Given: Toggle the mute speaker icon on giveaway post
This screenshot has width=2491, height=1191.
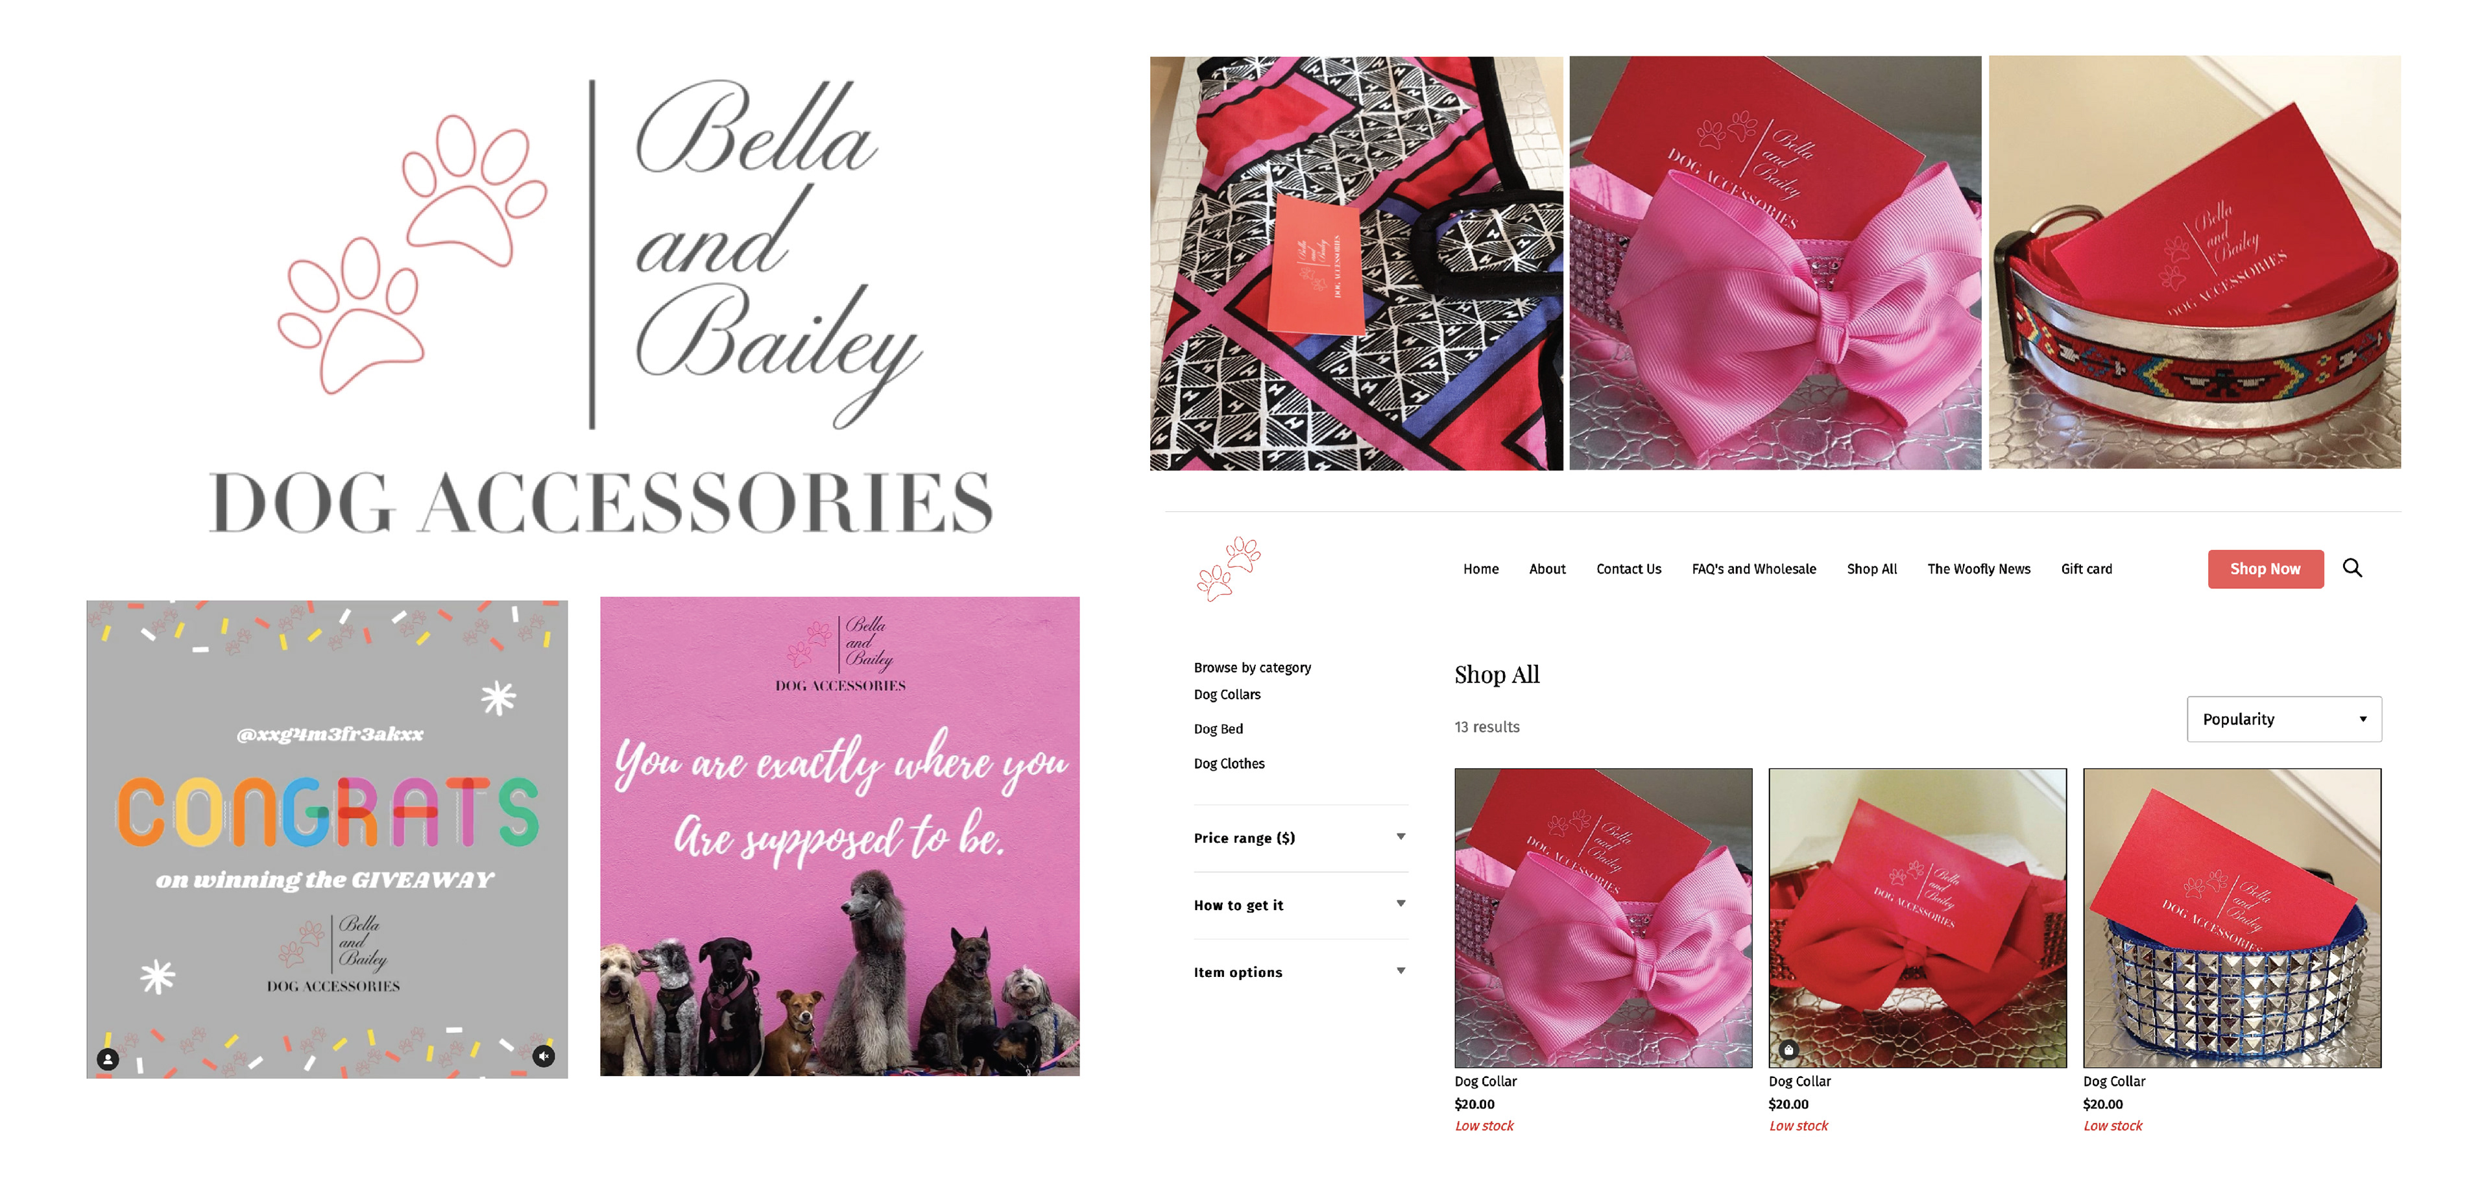Looking at the screenshot, I should coord(544,1055).
